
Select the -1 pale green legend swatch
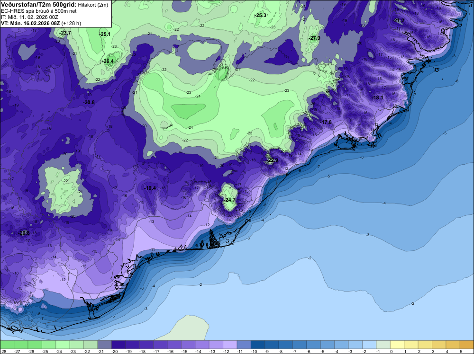(383, 345)
